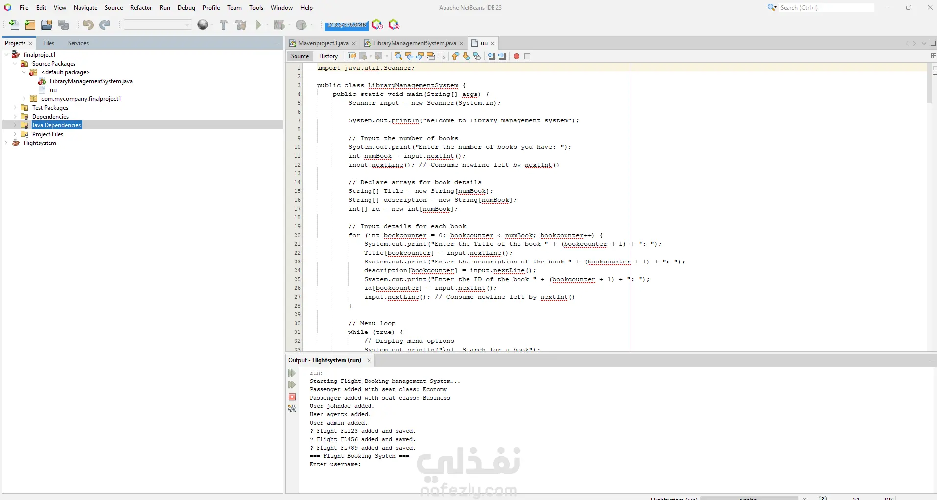
Task: Click the running task progress bar in status bar
Action: 748,498
